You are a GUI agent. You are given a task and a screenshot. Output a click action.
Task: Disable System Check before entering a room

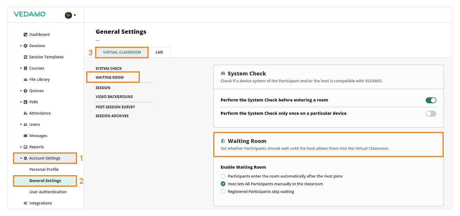point(431,100)
